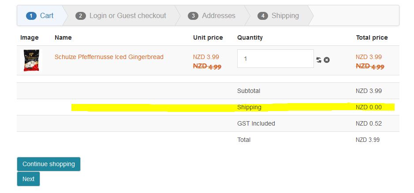Open Schulze Pfeffernusse Iced Gingerbread product link

tap(109, 57)
